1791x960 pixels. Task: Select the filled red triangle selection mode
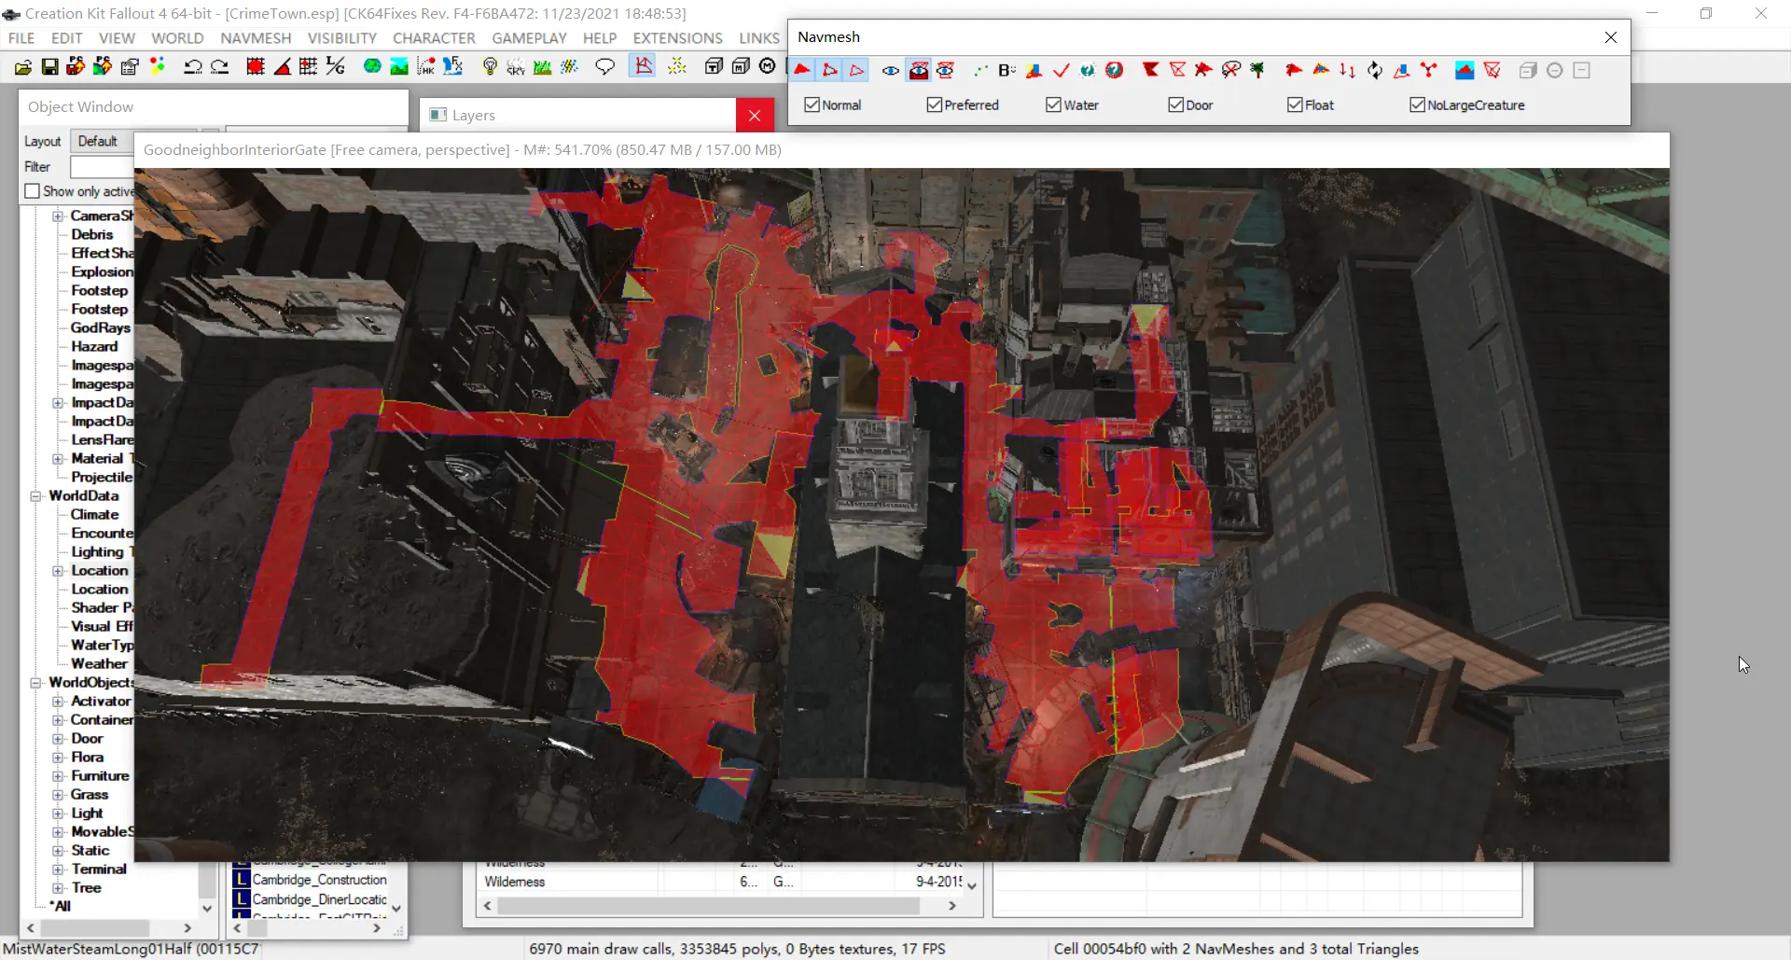pos(802,70)
